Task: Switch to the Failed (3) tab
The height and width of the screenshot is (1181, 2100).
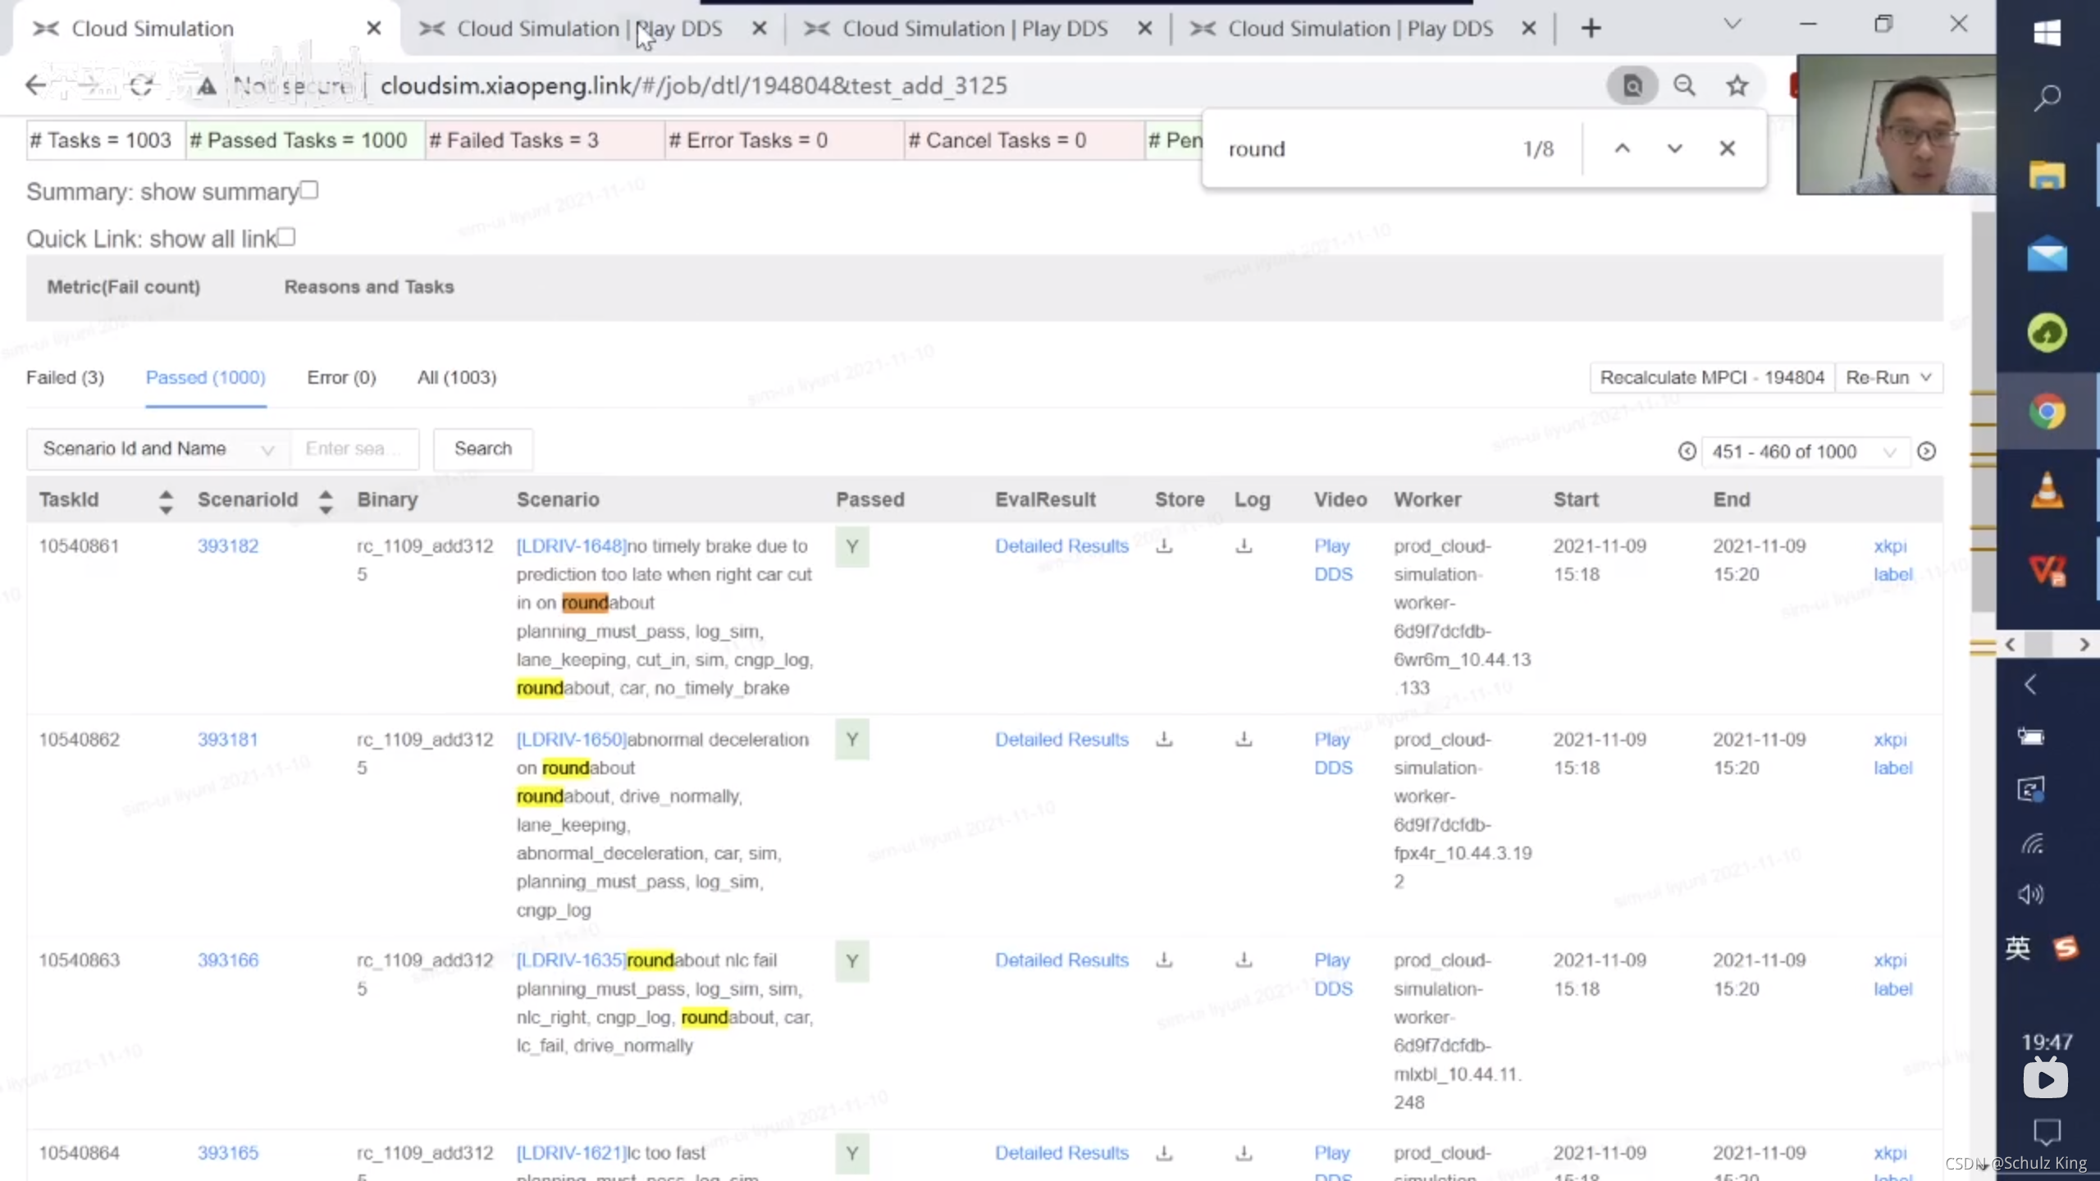Action: (x=65, y=377)
